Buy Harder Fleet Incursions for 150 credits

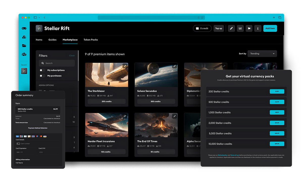[107, 152]
